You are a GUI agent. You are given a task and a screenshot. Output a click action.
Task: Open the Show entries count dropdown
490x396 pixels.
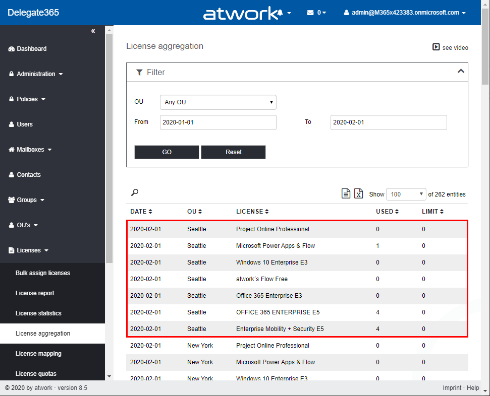(x=406, y=194)
